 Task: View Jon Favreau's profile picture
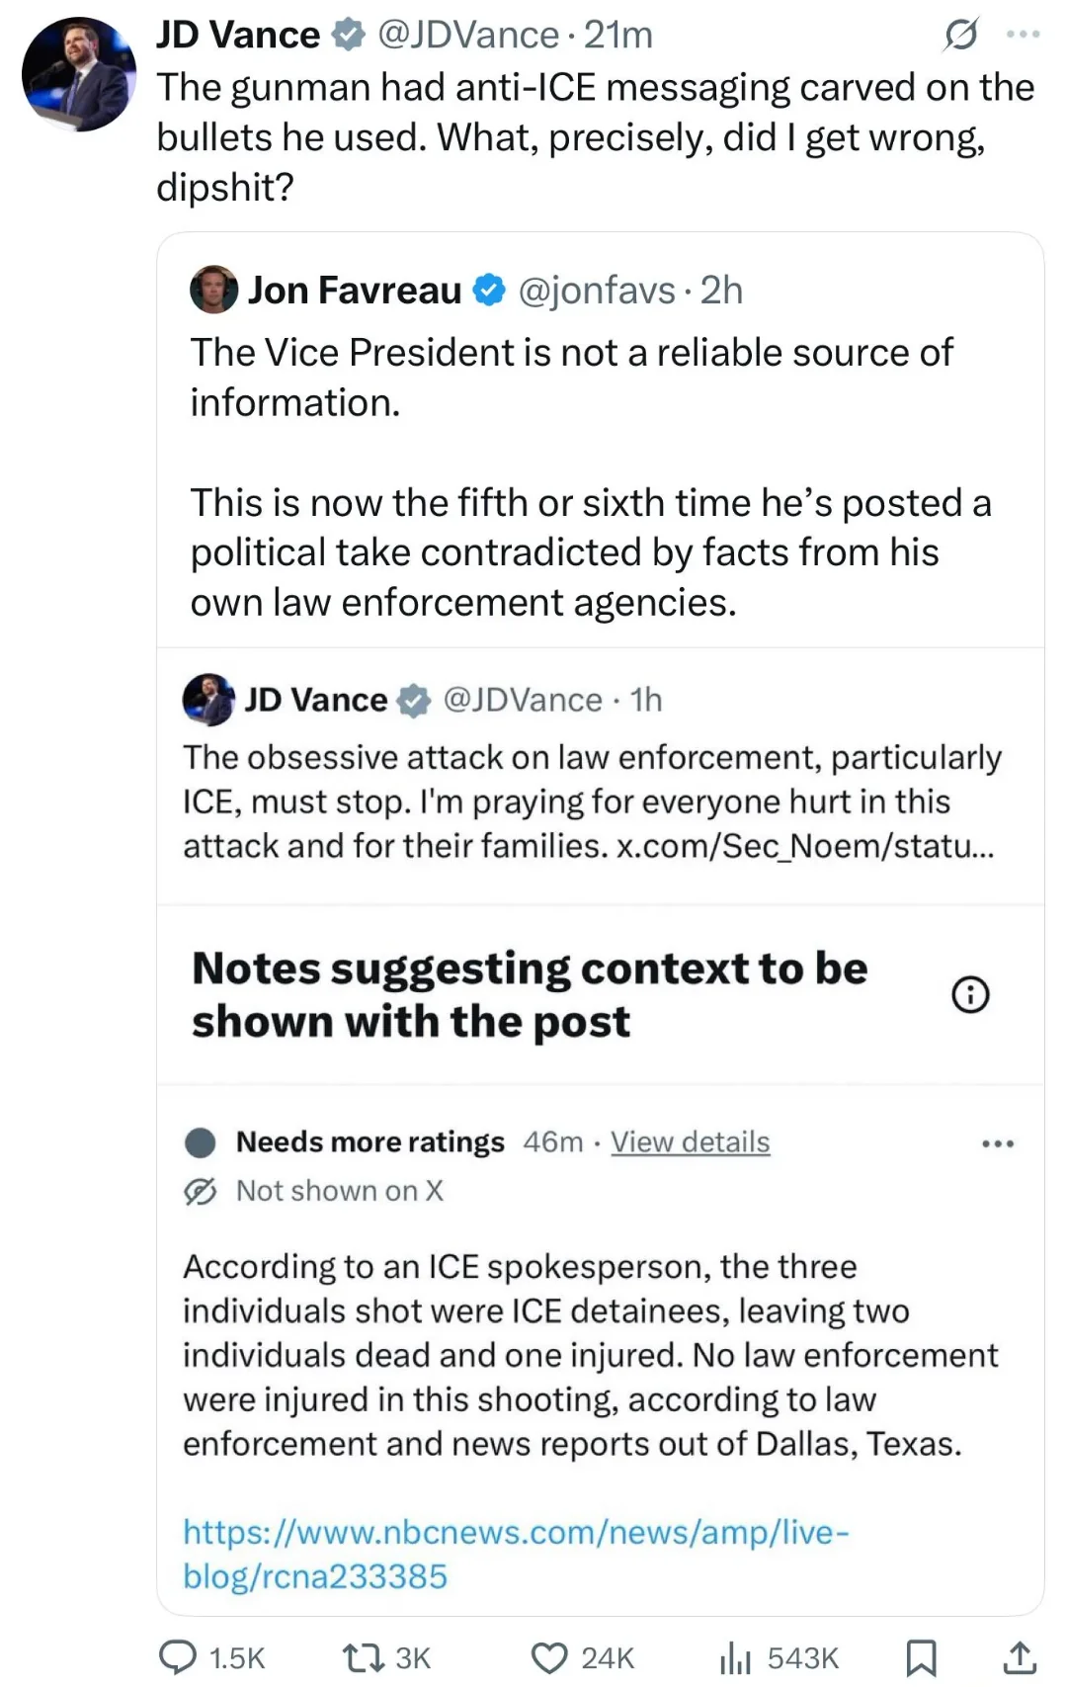pos(213,290)
